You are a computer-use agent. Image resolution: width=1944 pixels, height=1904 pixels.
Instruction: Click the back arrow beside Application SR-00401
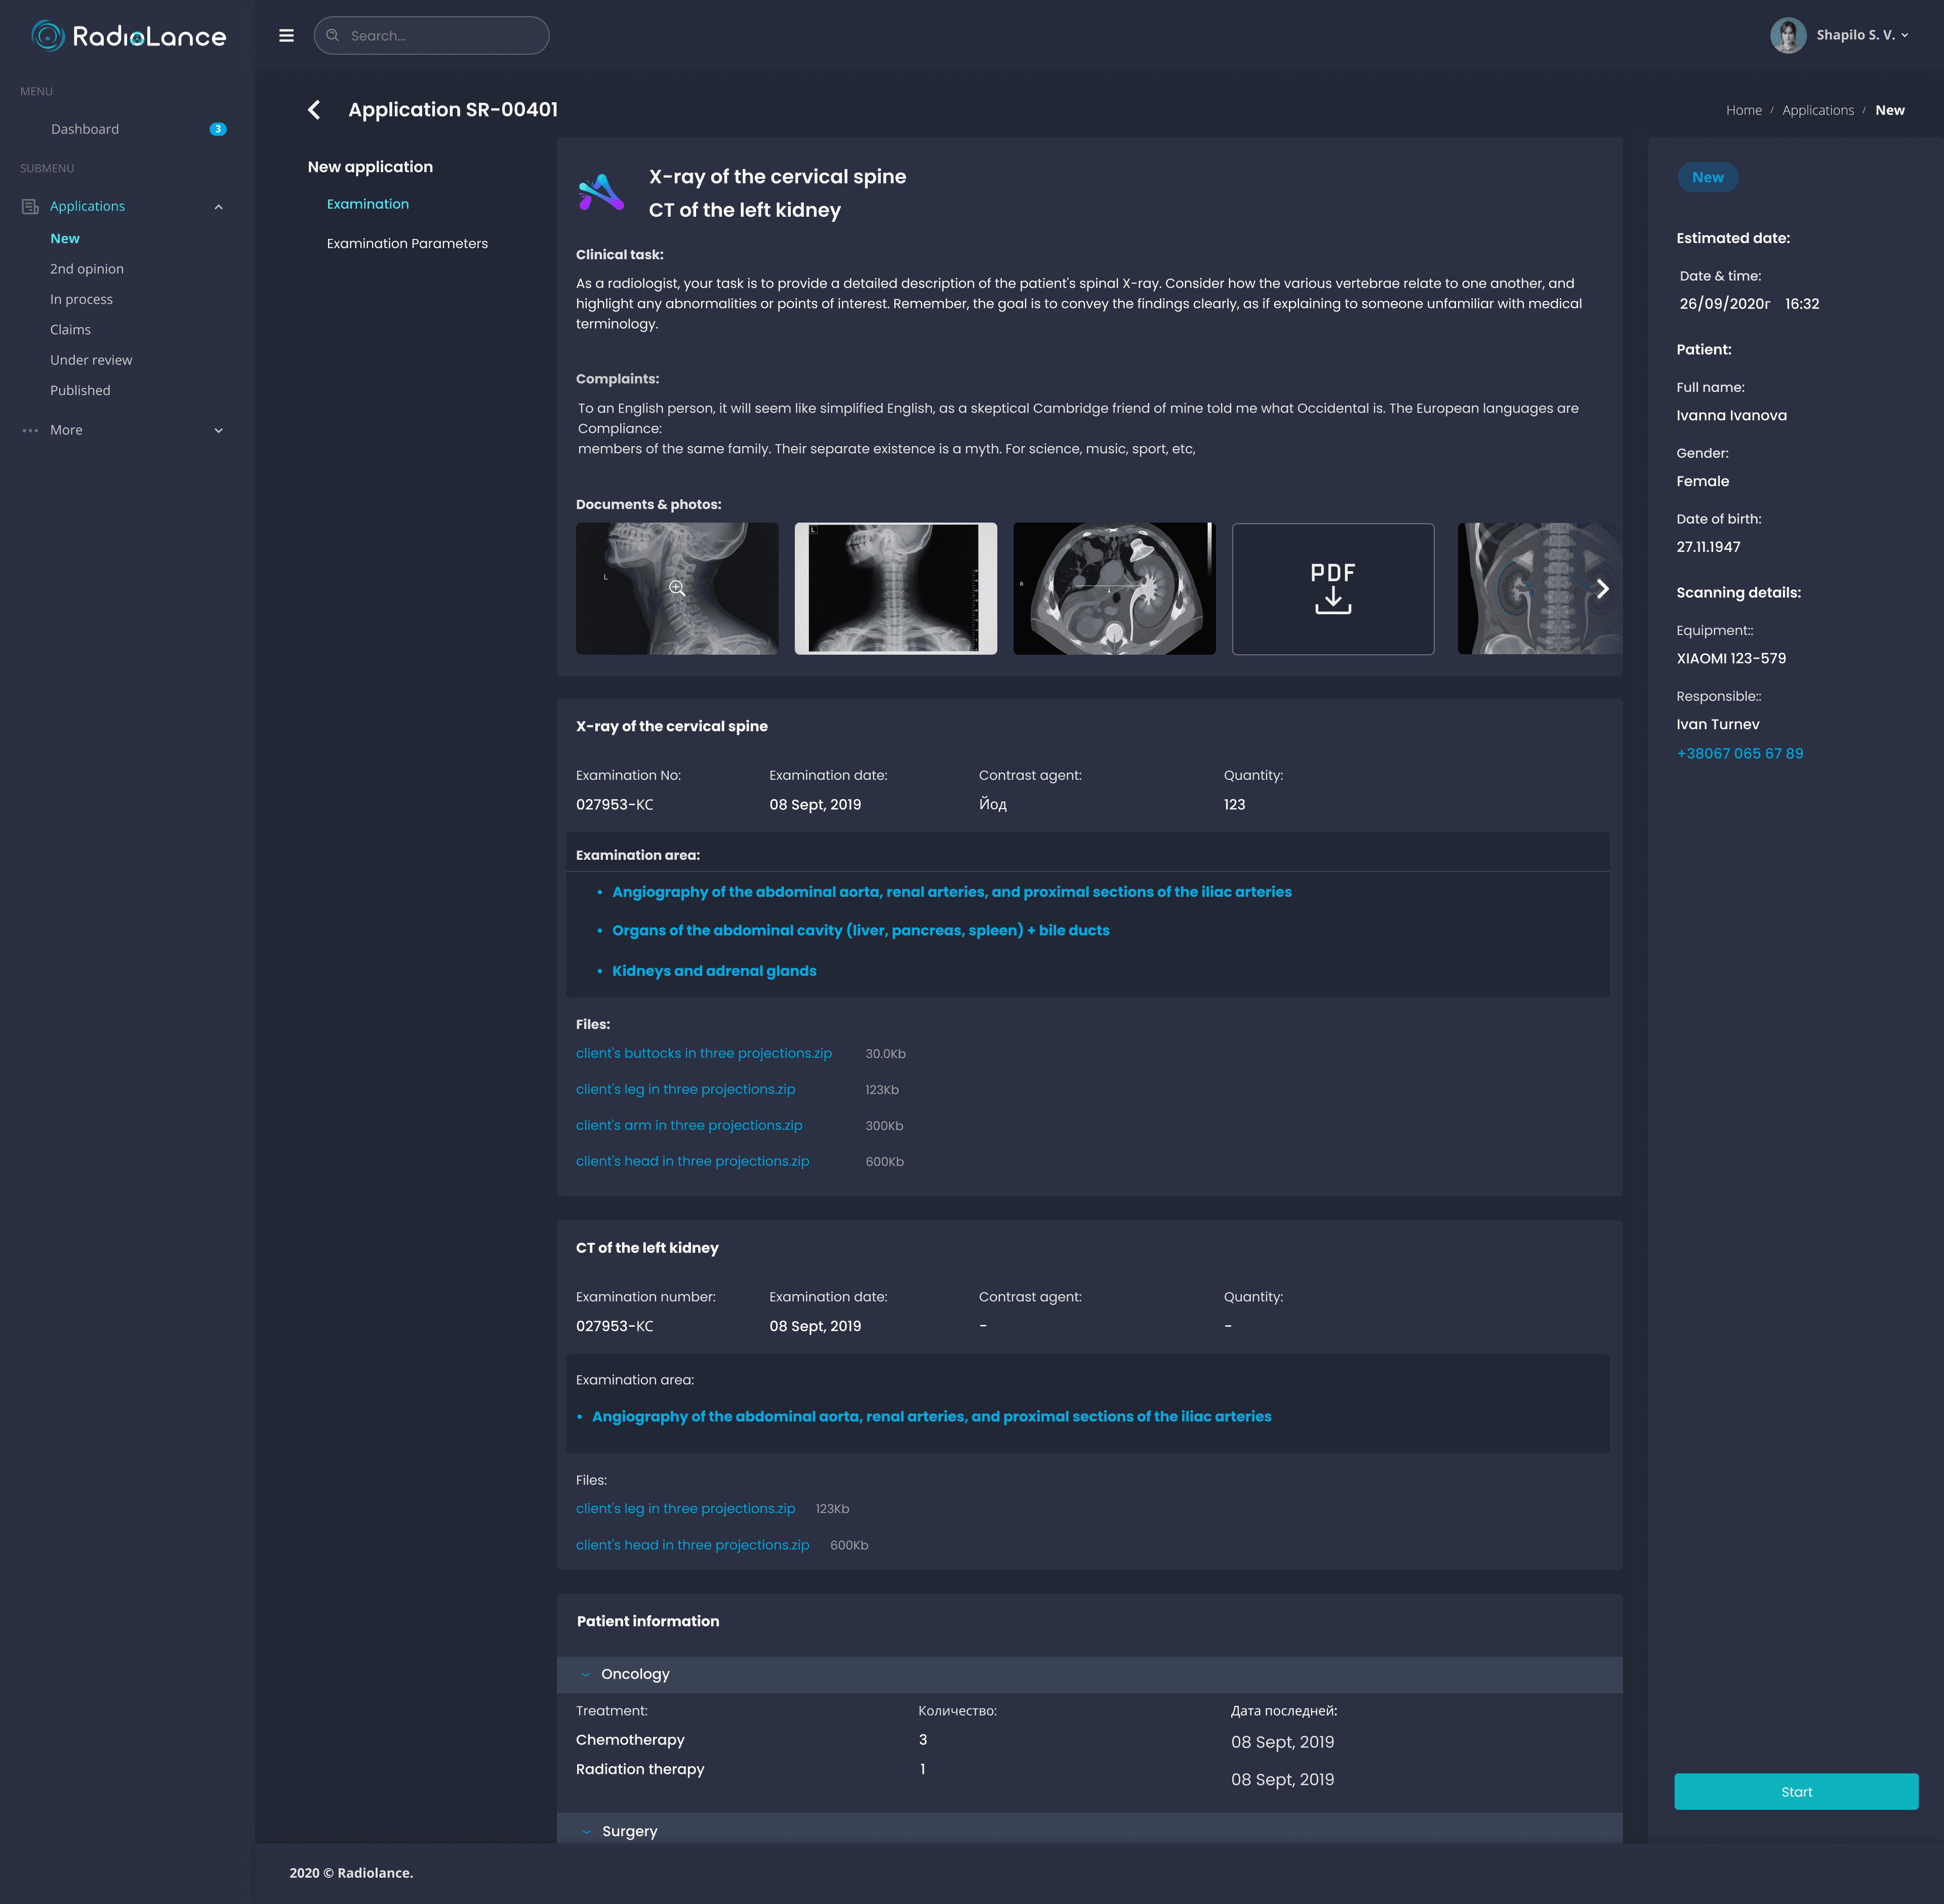point(315,110)
